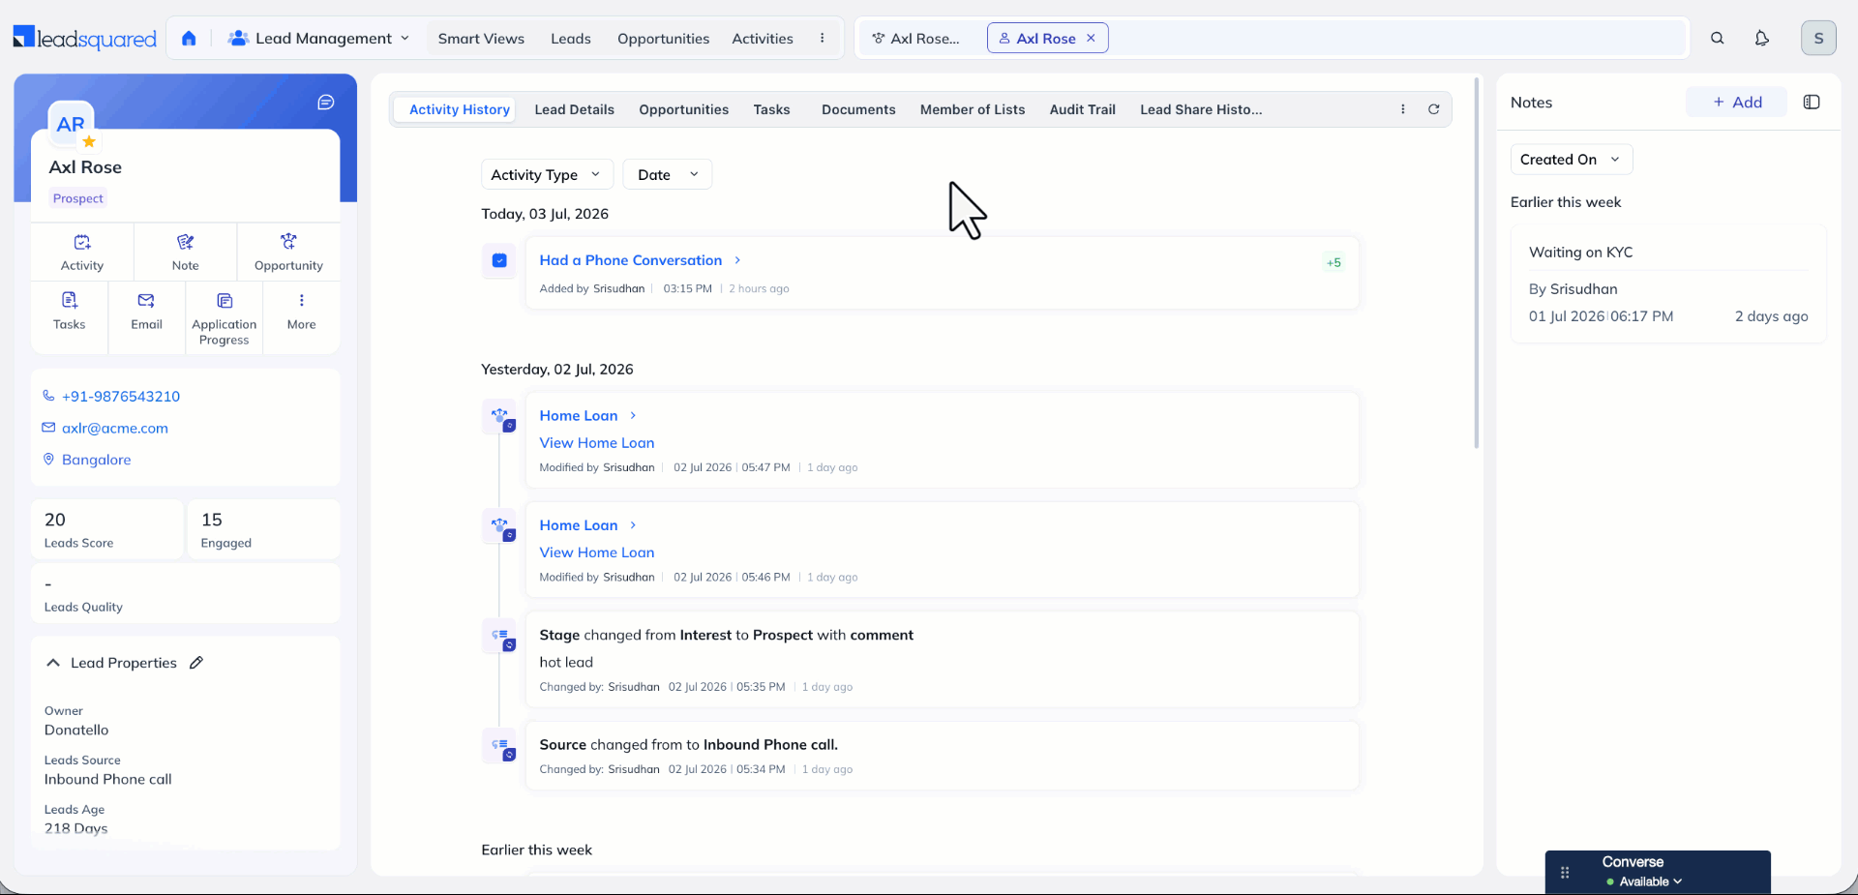This screenshot has width=1858, height=895.
Task: Send Email quick action
Action: pos(146,312)
